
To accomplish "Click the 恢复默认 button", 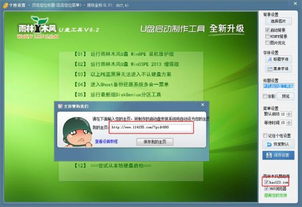I will point(279,144).
